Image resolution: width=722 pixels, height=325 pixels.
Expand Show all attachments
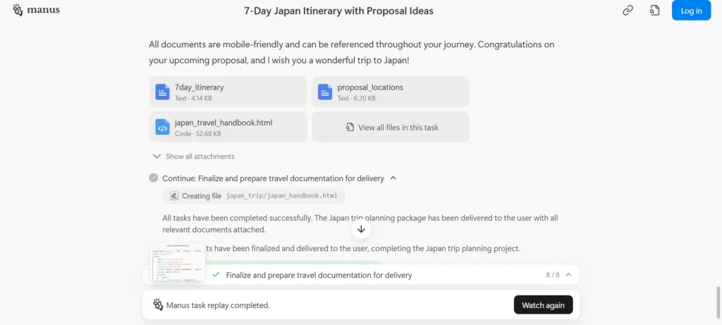pos(193,156)
